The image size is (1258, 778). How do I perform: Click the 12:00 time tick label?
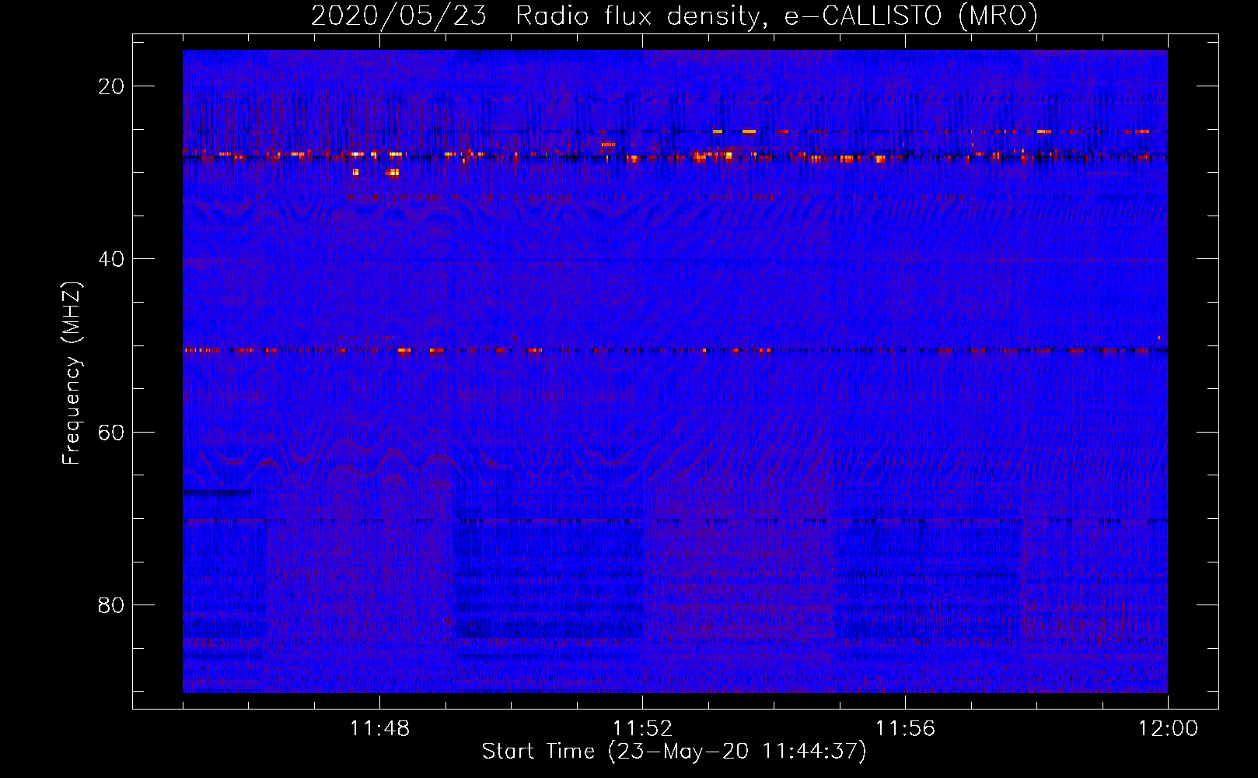click(1168, 729)
